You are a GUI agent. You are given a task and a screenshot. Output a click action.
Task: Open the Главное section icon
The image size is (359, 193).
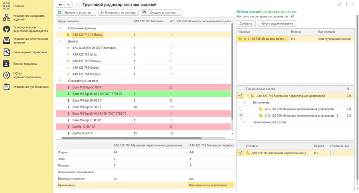tap(6, 6)
